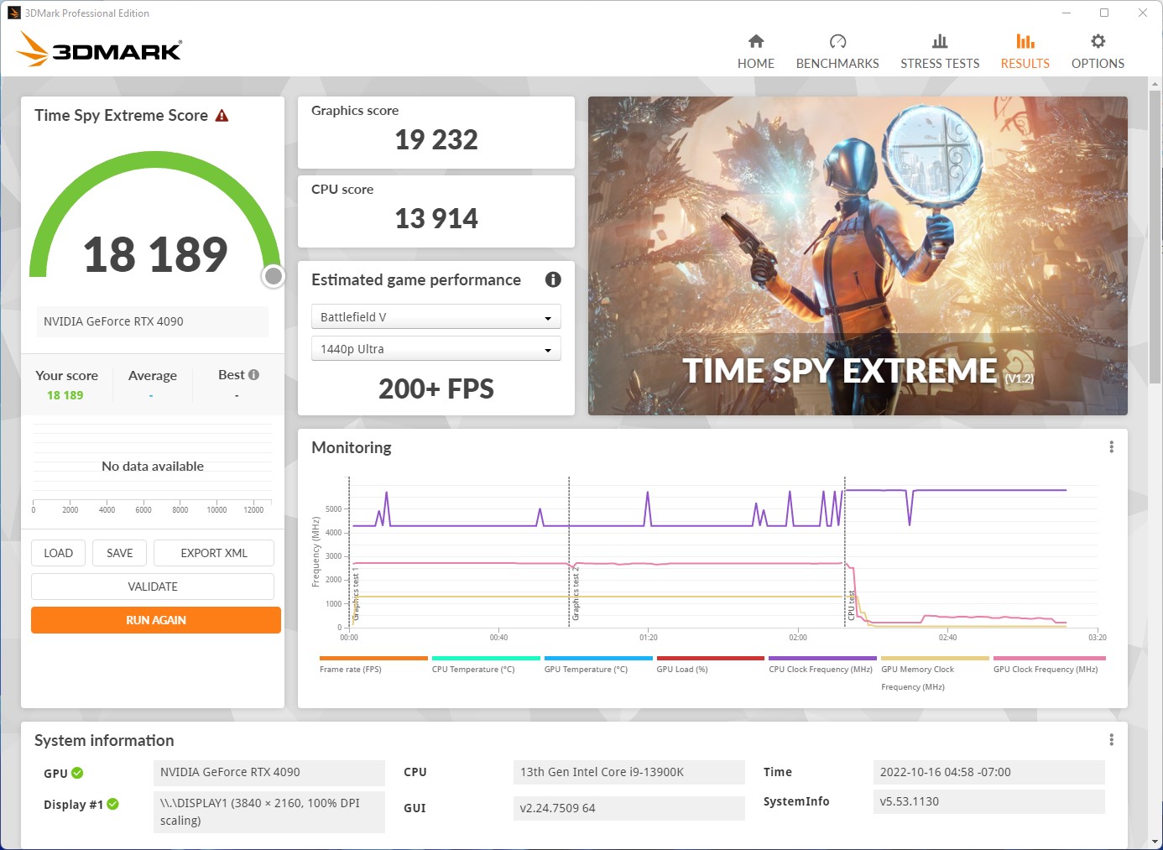Image resolution: width=1163 pixels, height=850 pixels.
Task: Toggle the GPU Load (%) legend
Action: pos(711,665)
